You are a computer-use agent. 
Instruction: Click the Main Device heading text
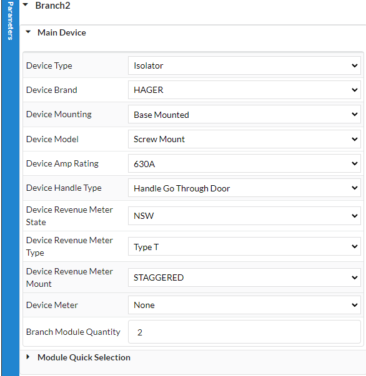tap(62, 32)
